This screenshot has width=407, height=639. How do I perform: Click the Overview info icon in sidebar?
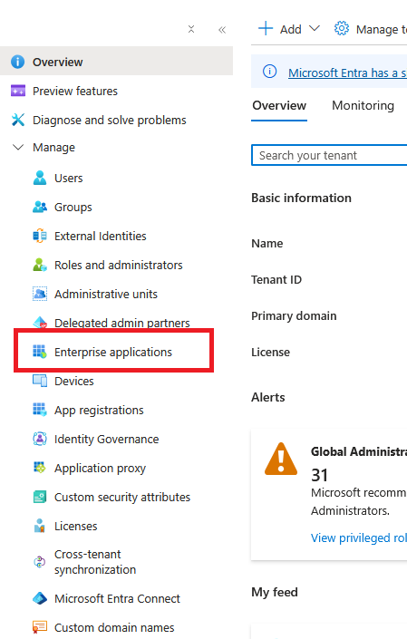coord(17,62)
